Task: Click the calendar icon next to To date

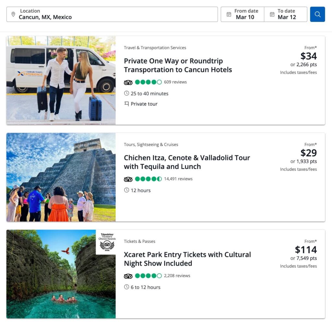Action: (x=272, y=14)
